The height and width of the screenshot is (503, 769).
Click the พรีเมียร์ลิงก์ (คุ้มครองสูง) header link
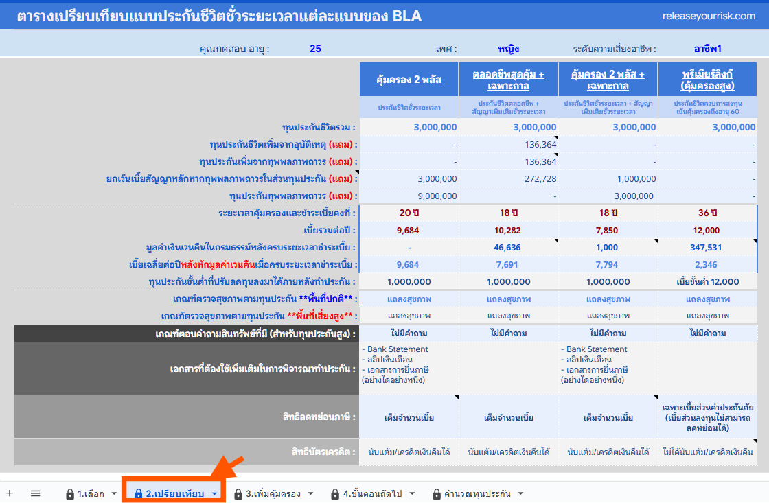[707, 80]
